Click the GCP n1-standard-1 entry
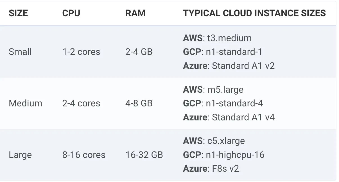 223,52
